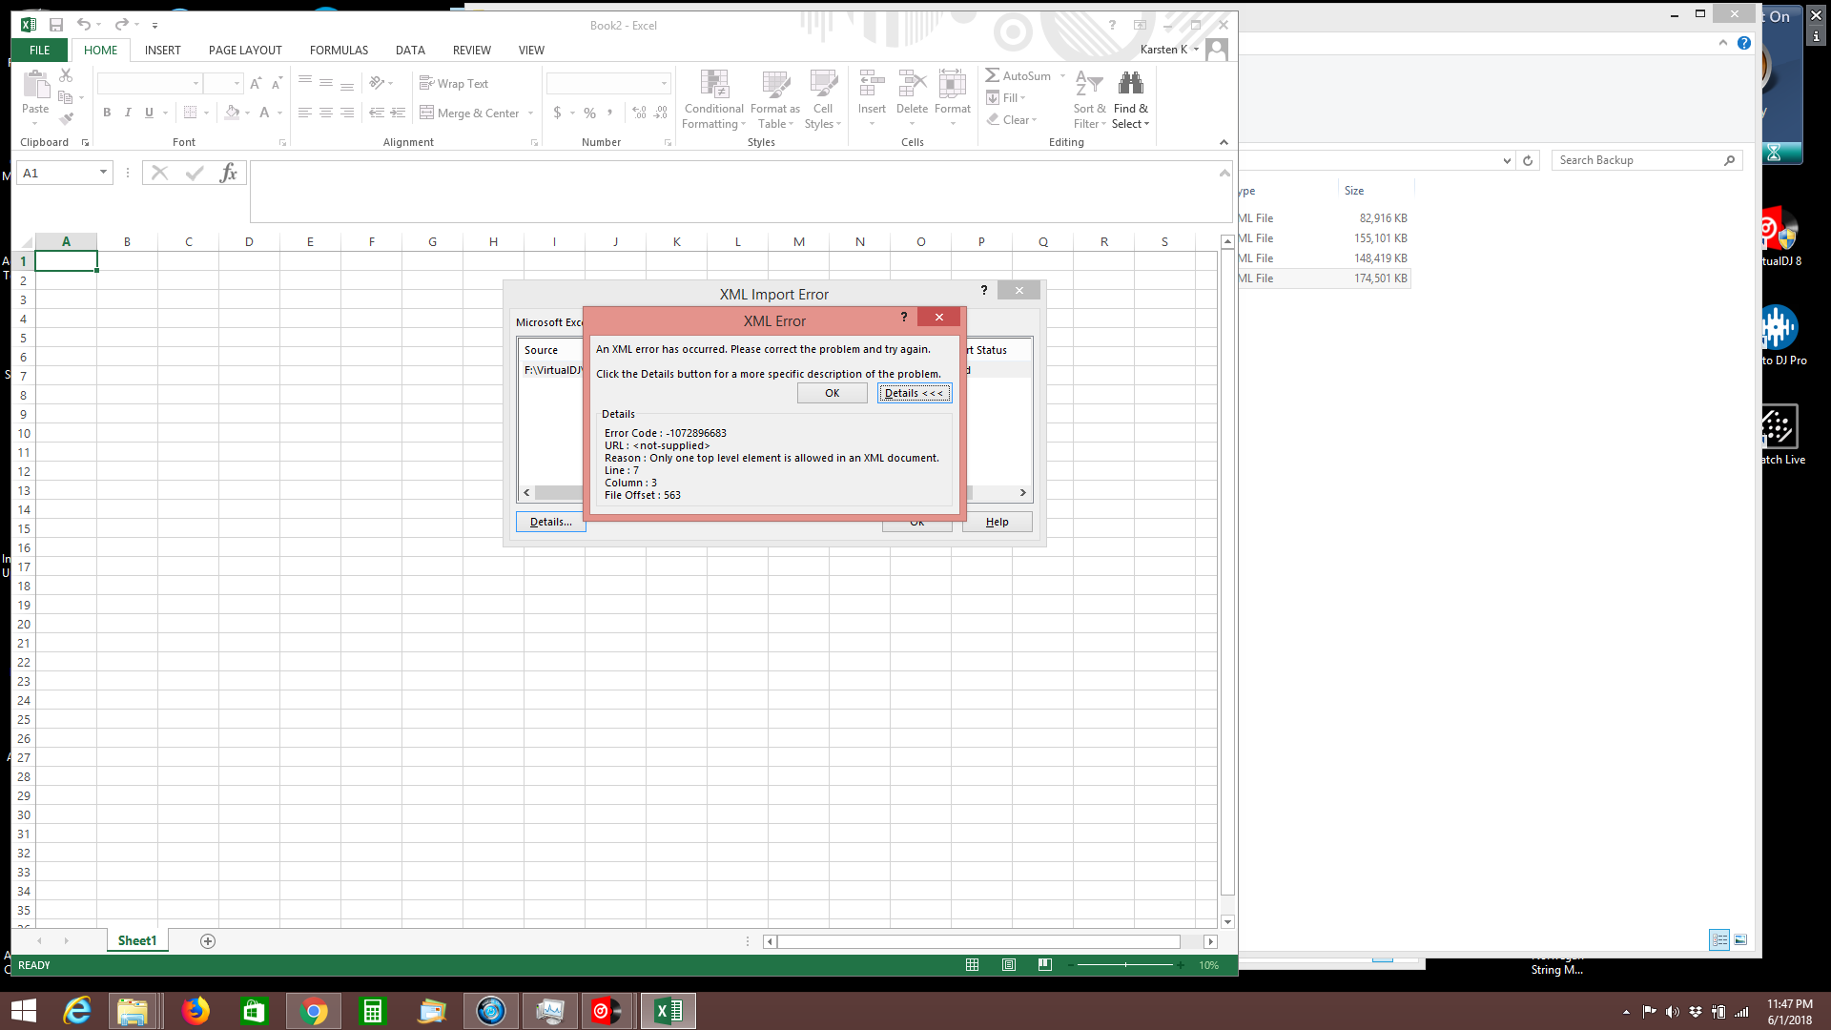Click the zoom in plus button
Image resolution: width=1831 pixels, height=1030 pixels.
pos(1181,965)
